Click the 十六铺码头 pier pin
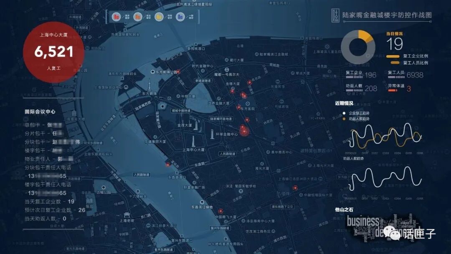451x254 pixels. click(x=138, y=192)
